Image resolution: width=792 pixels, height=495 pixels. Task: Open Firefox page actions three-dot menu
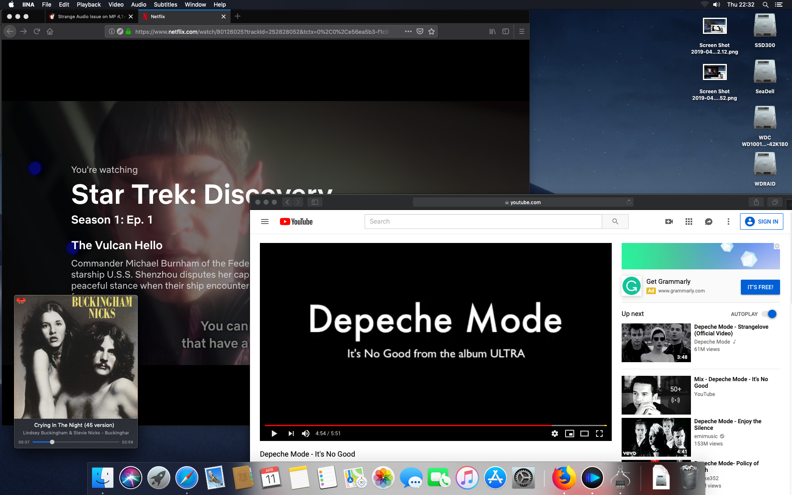(408, 31)
